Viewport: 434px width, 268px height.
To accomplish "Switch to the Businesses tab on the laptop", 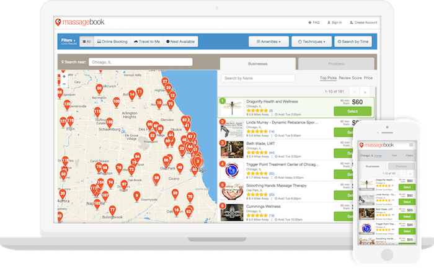I will pyautogui.click(x=258, y=64).
